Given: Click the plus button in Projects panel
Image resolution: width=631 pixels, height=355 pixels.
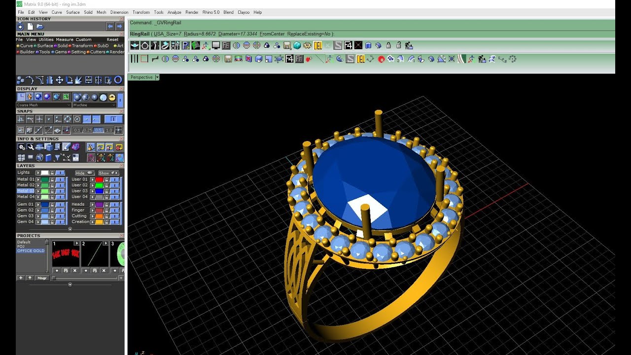Looking at the screenshot, I should (x=21, y=278).
